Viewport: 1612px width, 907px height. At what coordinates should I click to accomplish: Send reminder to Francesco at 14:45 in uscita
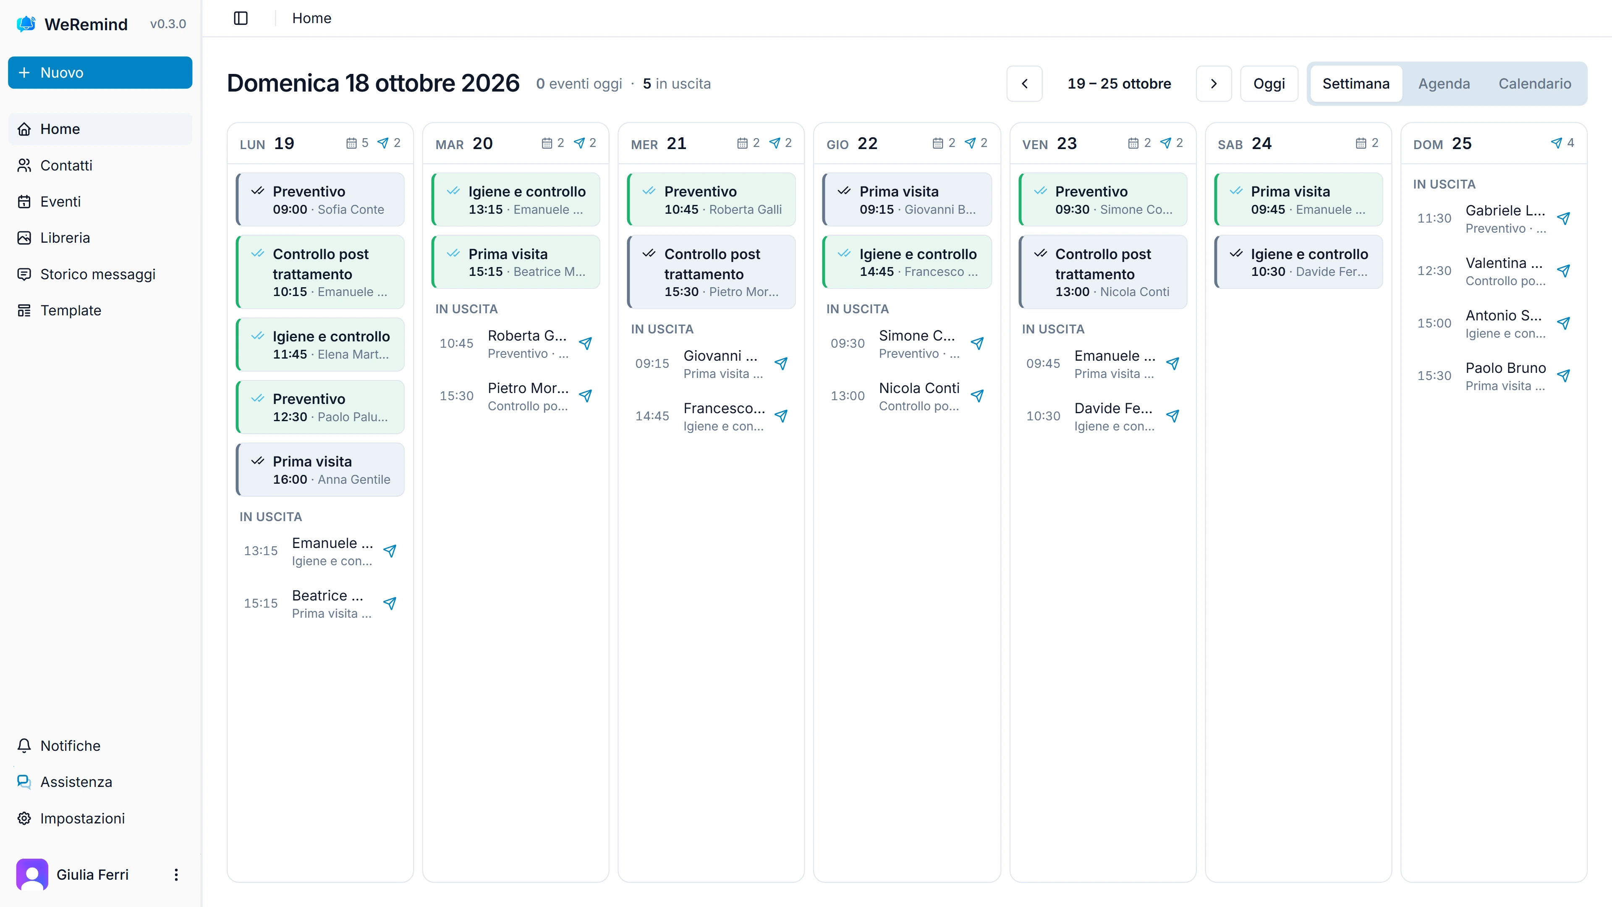pos(781,416)
